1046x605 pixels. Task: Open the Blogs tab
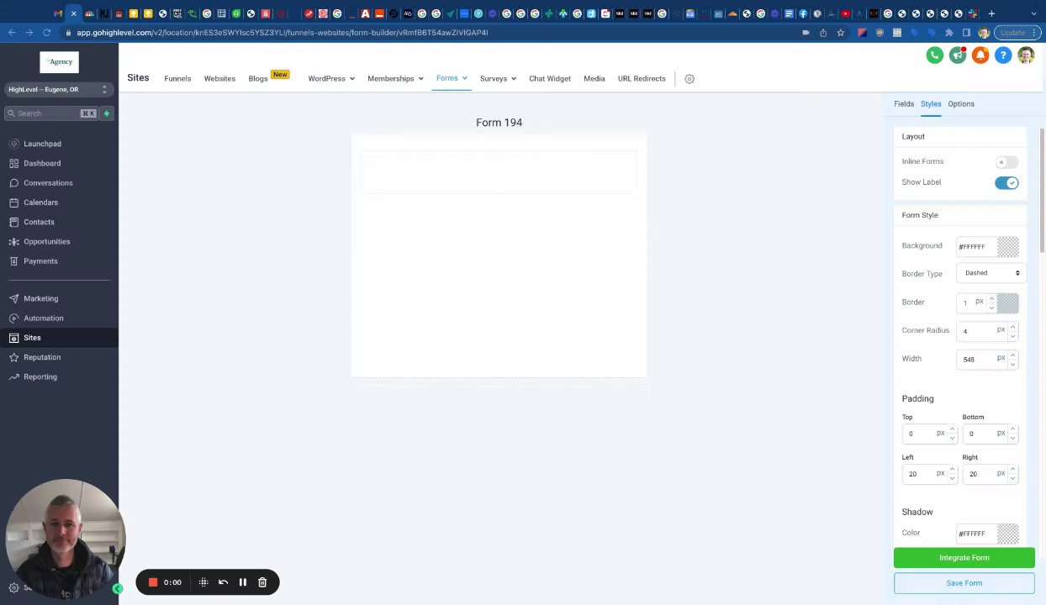point(258,79)
